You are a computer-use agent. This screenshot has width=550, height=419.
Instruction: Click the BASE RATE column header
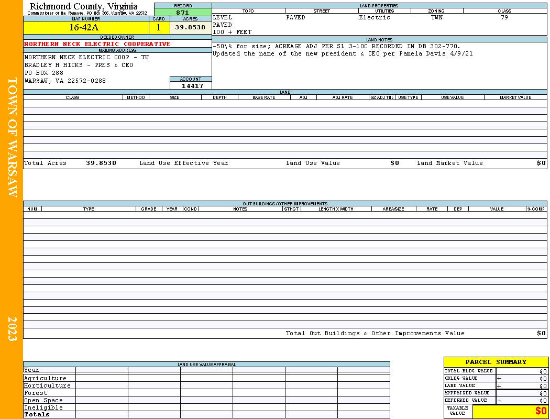[264, 97]
